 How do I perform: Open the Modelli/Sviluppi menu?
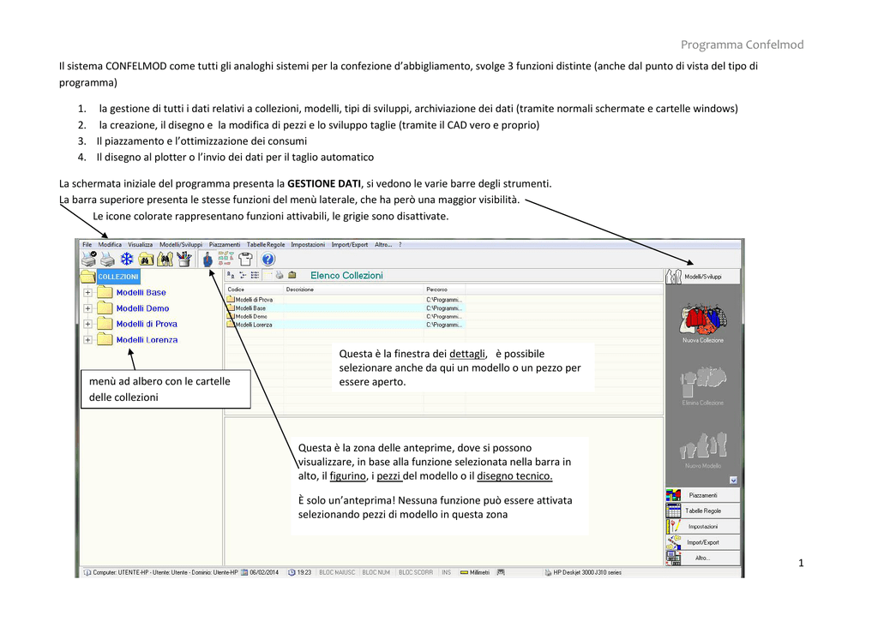pyautogui.click(x=181, y=245)
